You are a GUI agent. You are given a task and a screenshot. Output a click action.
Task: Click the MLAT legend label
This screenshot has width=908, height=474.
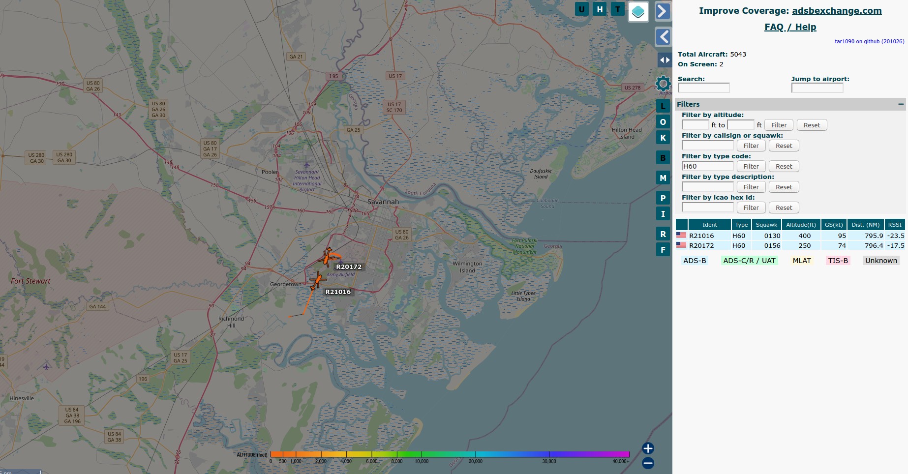tap(802, 261)
